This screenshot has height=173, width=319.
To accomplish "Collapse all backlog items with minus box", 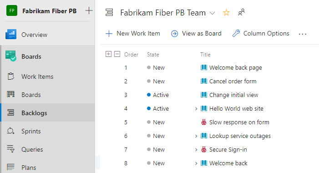I will point(117,54).
